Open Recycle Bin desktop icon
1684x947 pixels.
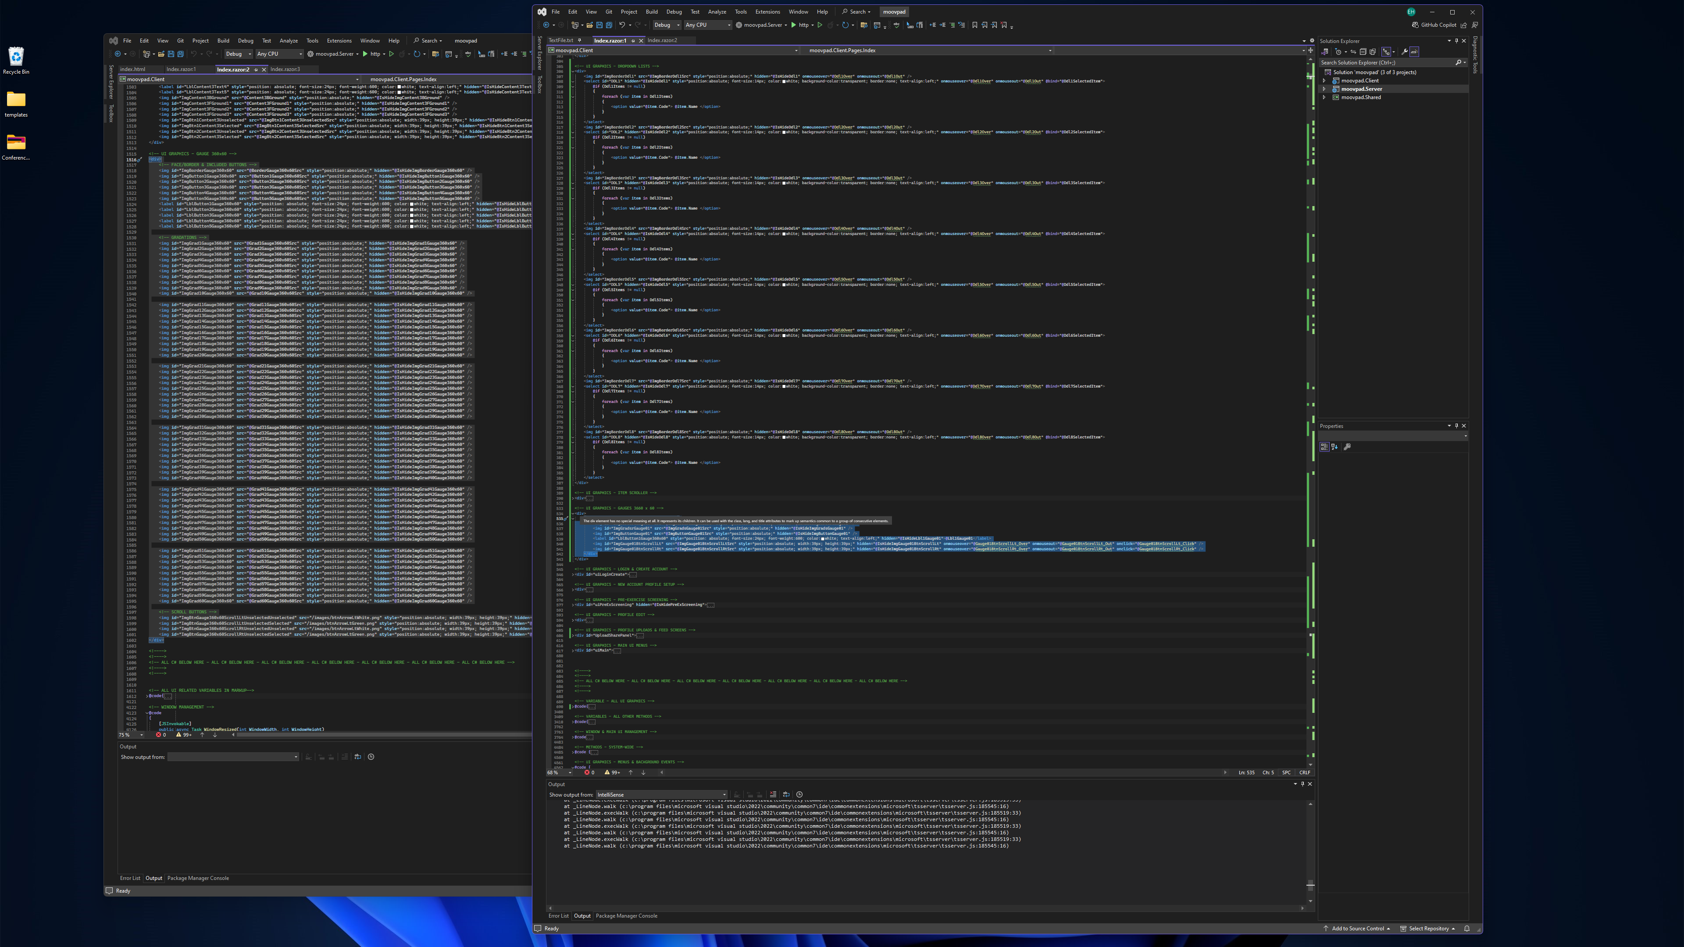click(16, 60)
